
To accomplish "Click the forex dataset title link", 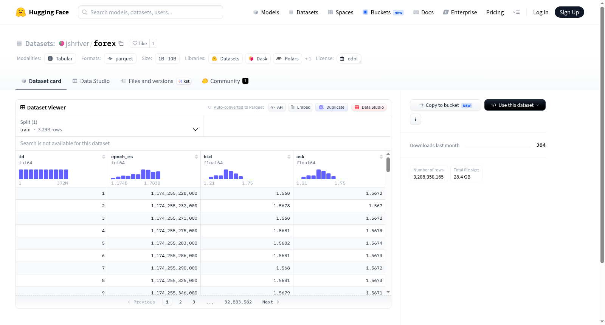I will (x=105, y=43).
